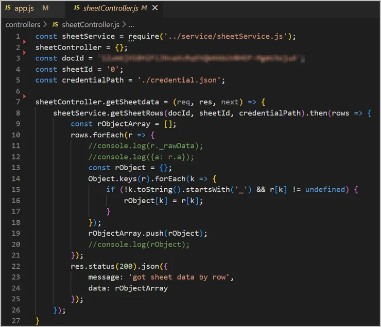Image resolution: width=381 pixels, height=327 pixels.
Task: Click the 'got sheet data by row' string
Action: click(x=179, y=277)
